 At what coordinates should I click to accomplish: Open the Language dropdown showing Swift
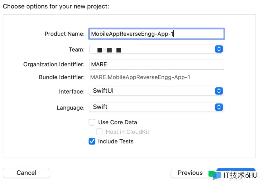click(x=156, y=107)
